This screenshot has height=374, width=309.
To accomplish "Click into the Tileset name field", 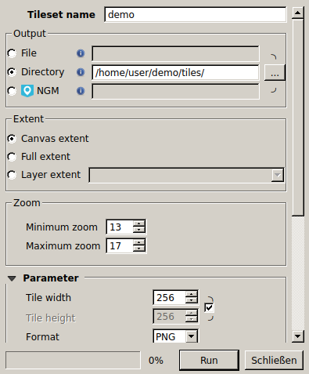I will [x=196, y=15].
